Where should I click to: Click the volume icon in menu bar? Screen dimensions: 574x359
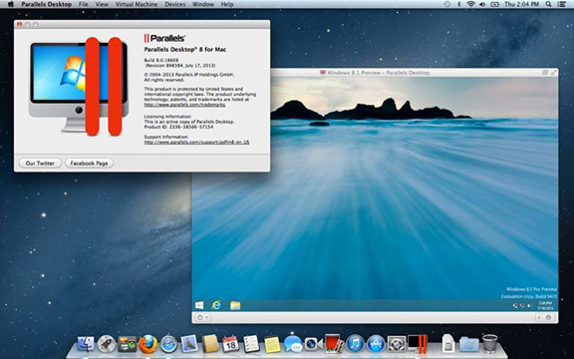point(482,4)
